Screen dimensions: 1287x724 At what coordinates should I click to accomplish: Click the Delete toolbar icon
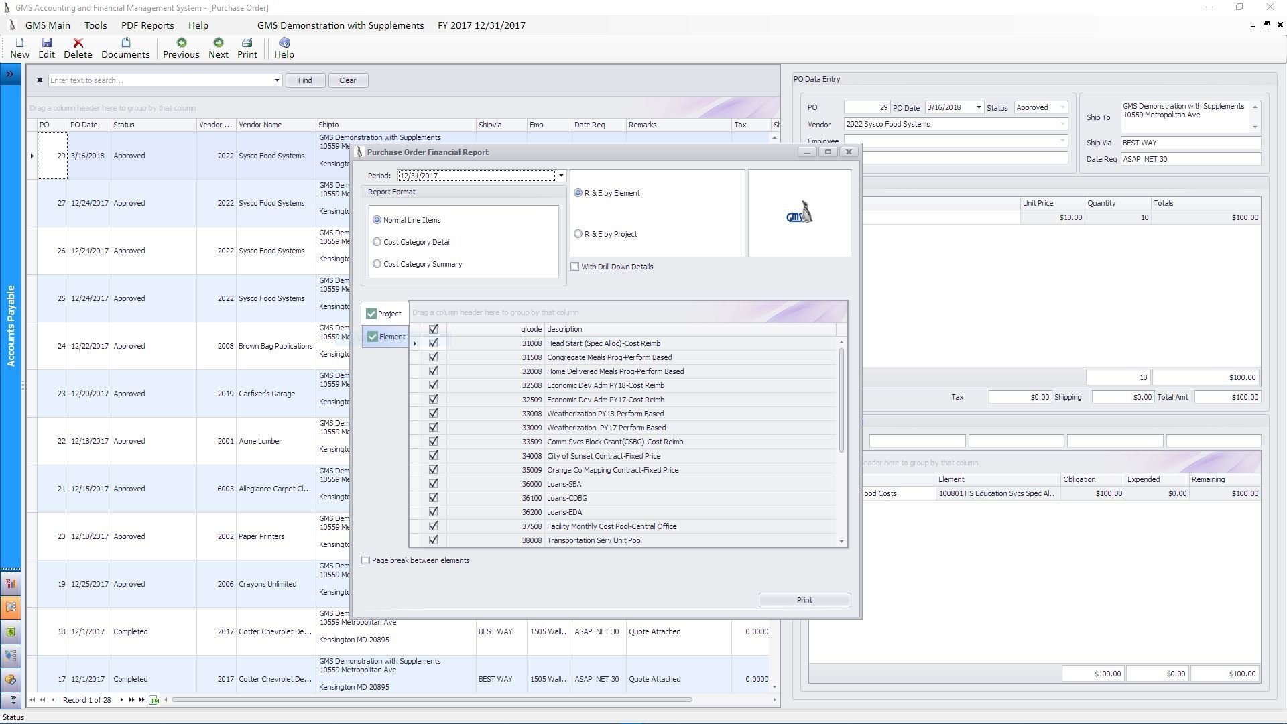click(x=78, y=43)
